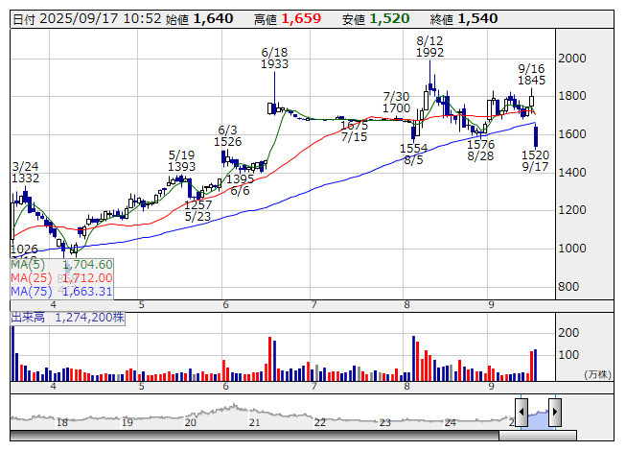
Task: Click the 1400 price axis label
Action: pyautogui.click(x=572, y=172)
